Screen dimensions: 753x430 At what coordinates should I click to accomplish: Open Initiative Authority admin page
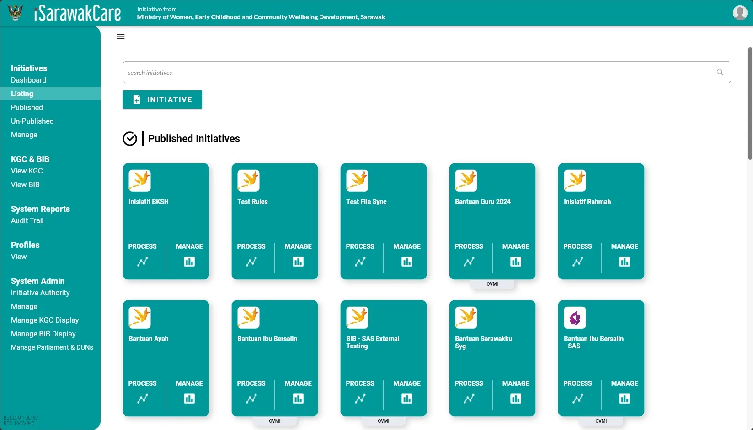pyautogui.click(x=40, y=293)
